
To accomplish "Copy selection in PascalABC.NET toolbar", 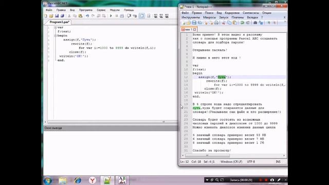I will coord(75,16).
